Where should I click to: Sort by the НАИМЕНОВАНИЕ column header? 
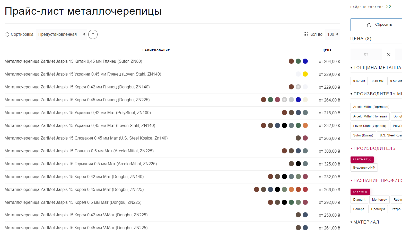[x=156, y=50]
